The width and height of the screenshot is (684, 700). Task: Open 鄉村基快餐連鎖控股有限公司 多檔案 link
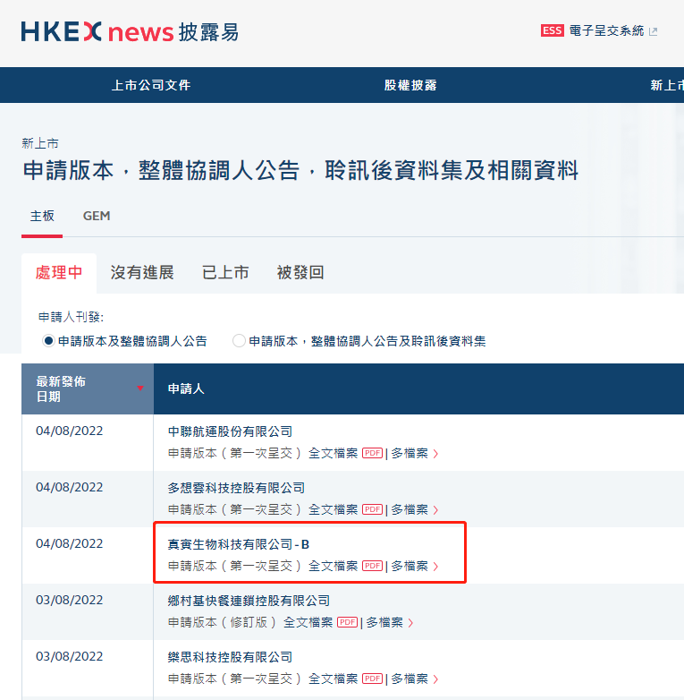pos(384,622)
